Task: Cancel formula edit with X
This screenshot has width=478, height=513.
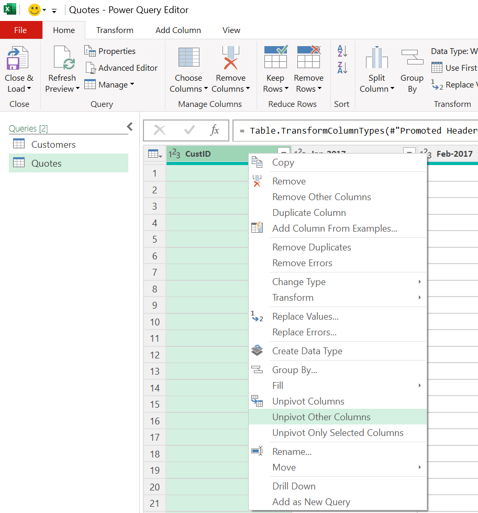Action: (x=160, y=130)
